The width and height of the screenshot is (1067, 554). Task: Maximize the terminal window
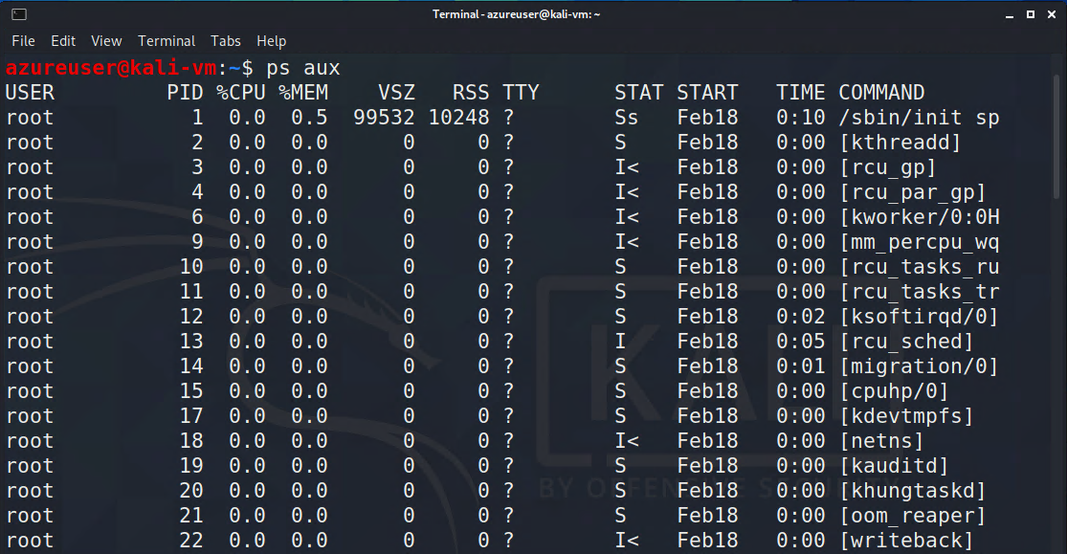(x=1030, y=14)
